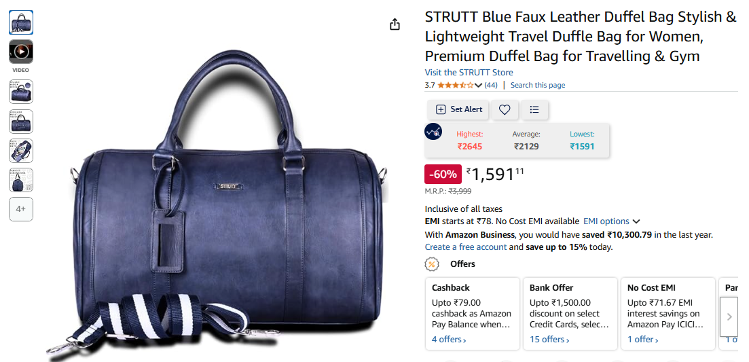View 1 offer under No Cost EMI

642,340
